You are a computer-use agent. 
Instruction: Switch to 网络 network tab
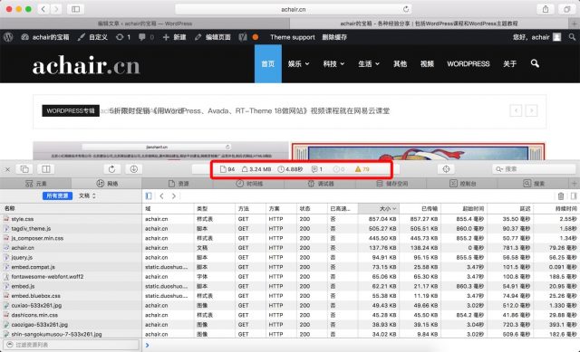[107, 184]
